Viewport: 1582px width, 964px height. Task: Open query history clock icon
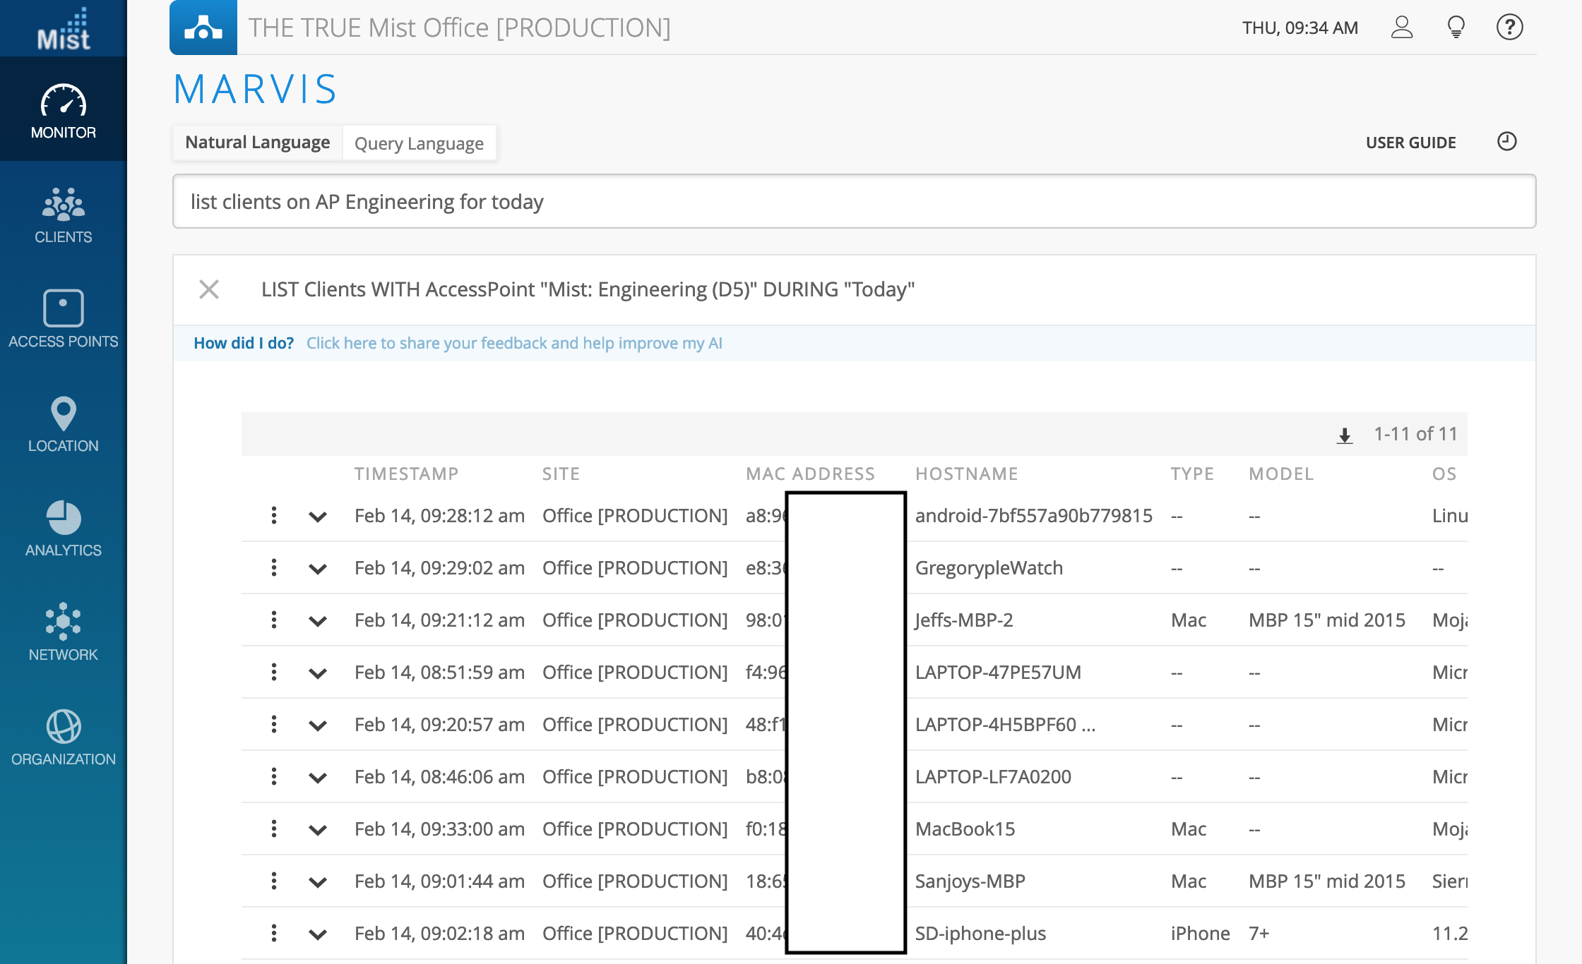tap(1506, 142)
